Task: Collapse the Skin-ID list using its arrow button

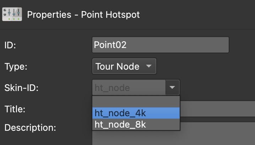Action: [x=173, y=87]
